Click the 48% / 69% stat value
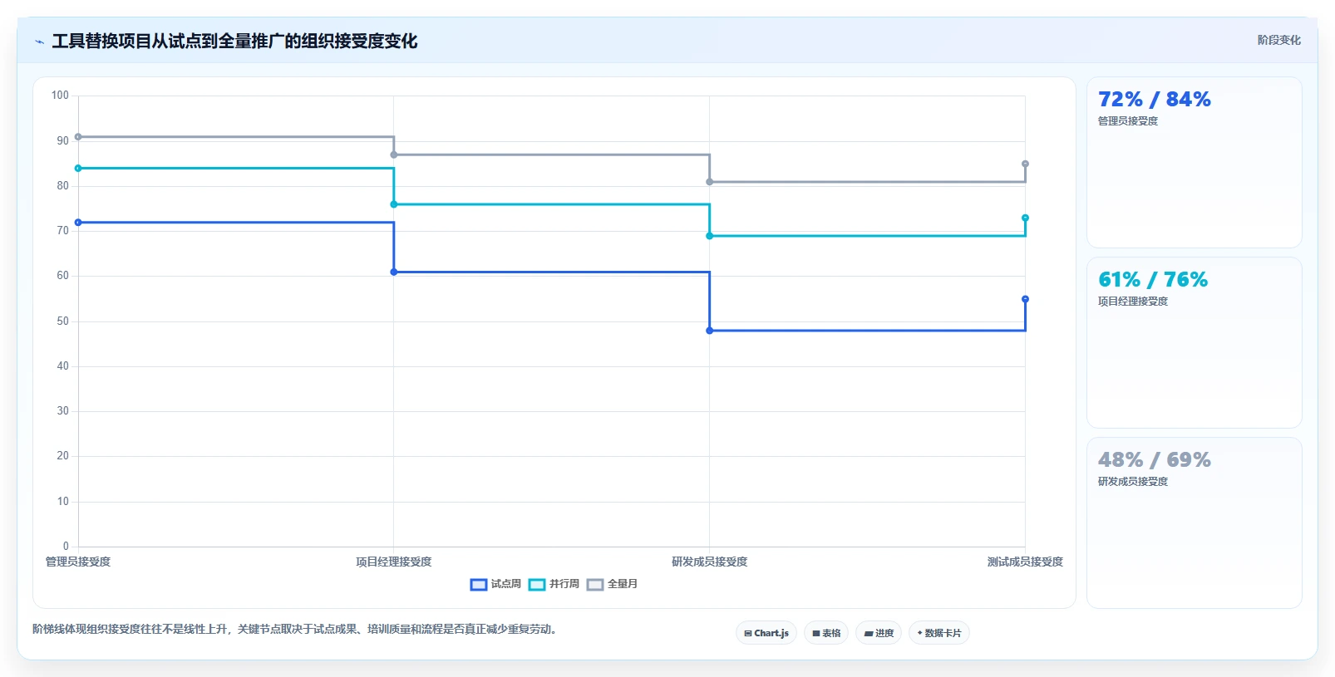This screenshot has height=677, width=1335. 1154,460
